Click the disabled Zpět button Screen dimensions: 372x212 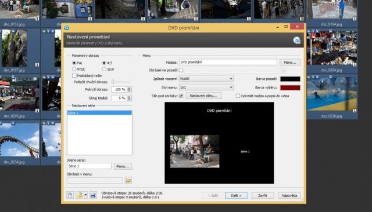(x=213, y=195)
